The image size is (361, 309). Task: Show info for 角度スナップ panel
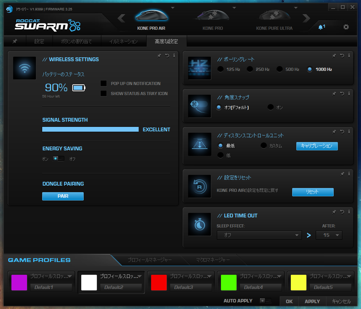[x=349, y=94]
